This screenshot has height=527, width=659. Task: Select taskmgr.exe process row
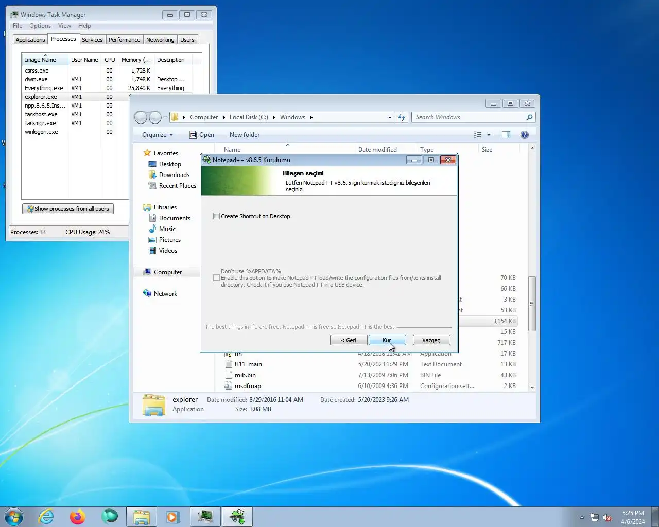(x=76, y=123)
